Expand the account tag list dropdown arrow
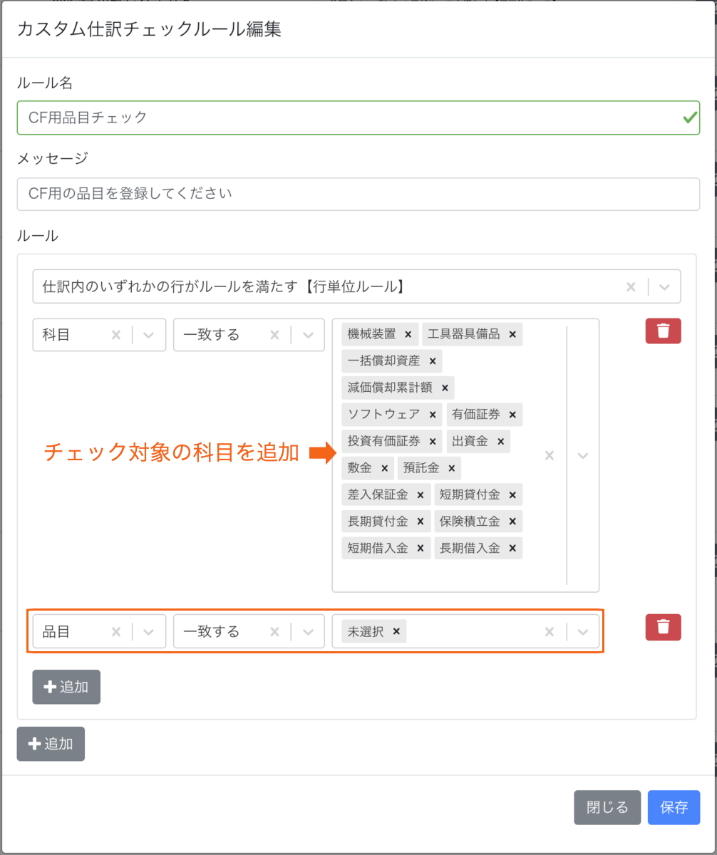The width and height of the screenshot is (717, 855). 583,455
